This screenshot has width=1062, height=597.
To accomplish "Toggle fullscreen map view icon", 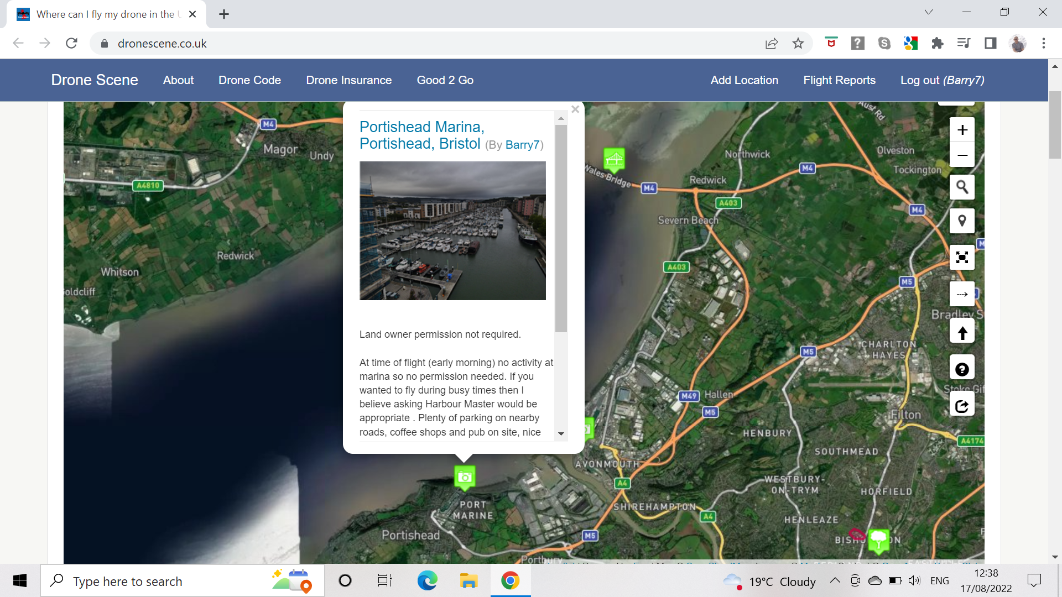I will 962,258.
